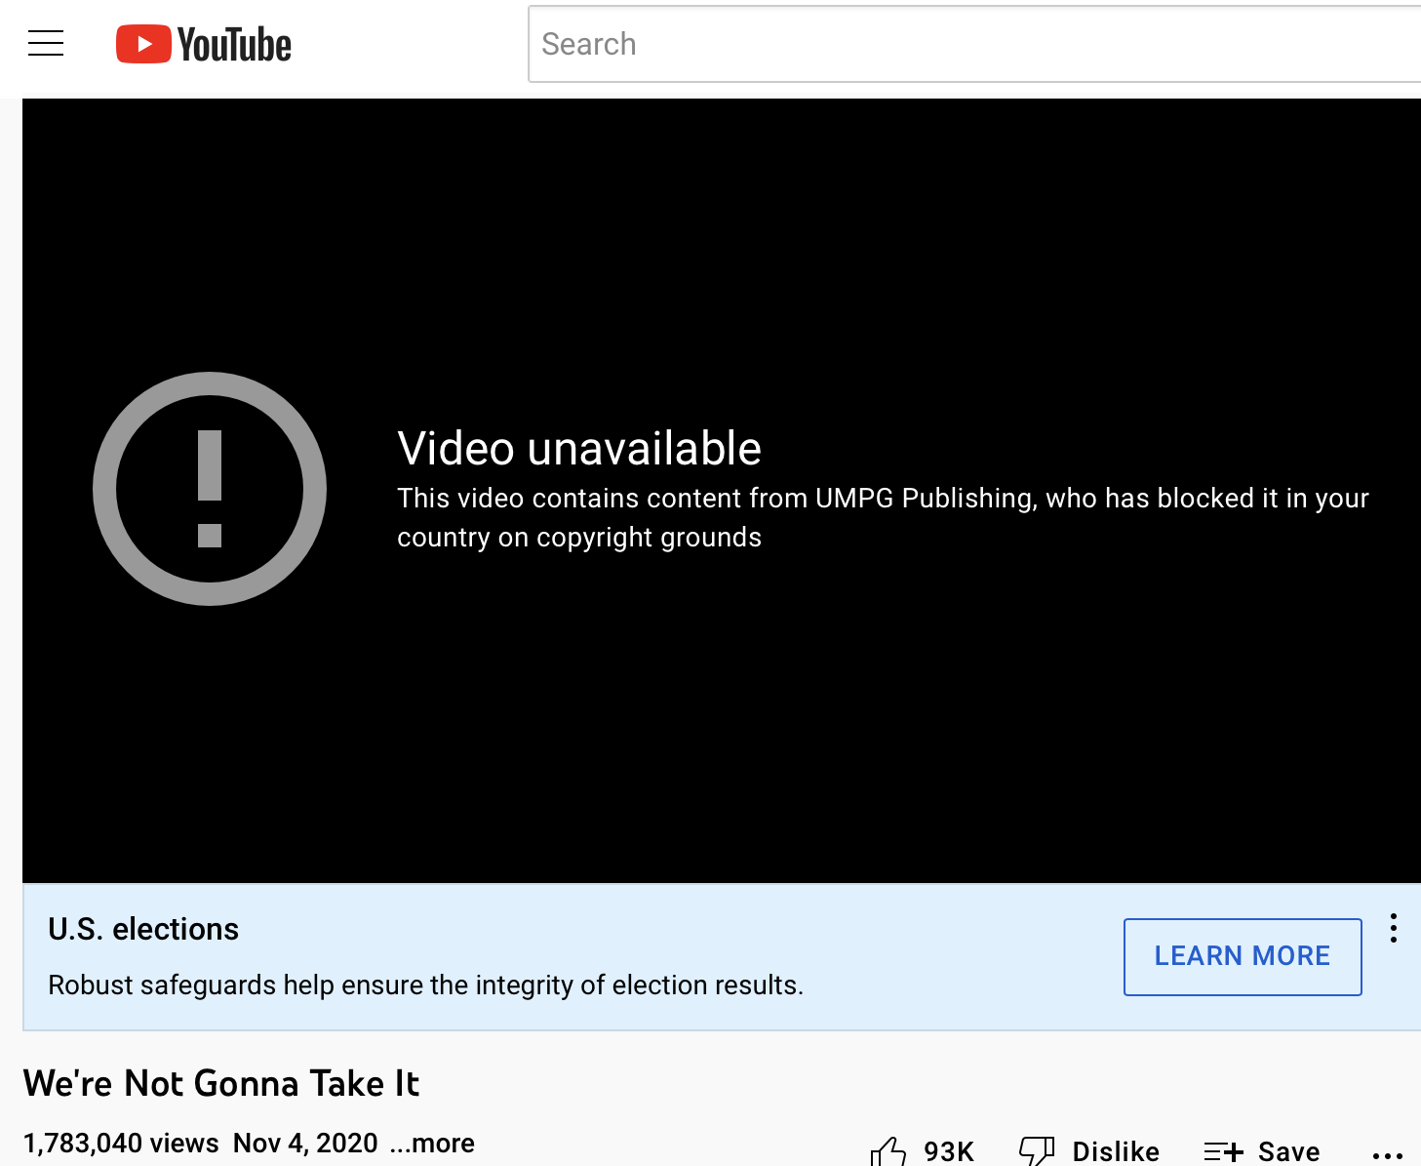Click the 1,783,040 views text
The height and width of the screenshot is (1166, 1421).
click(121, 1143)
